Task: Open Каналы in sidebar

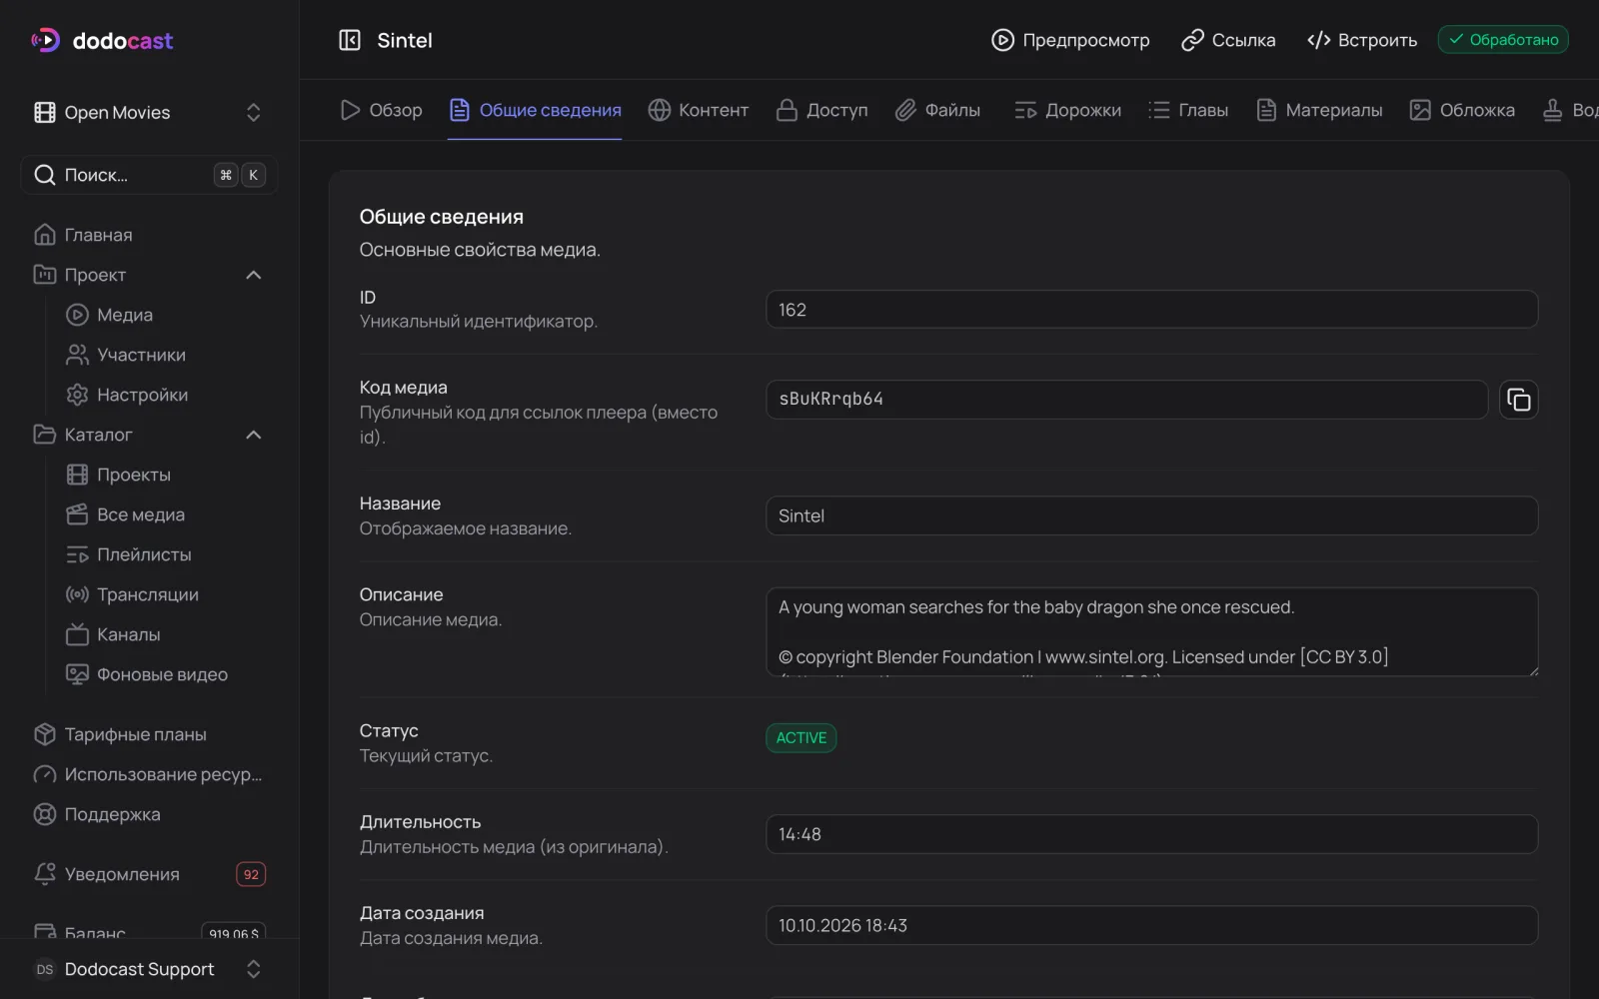Action: [x=165, y=634]
